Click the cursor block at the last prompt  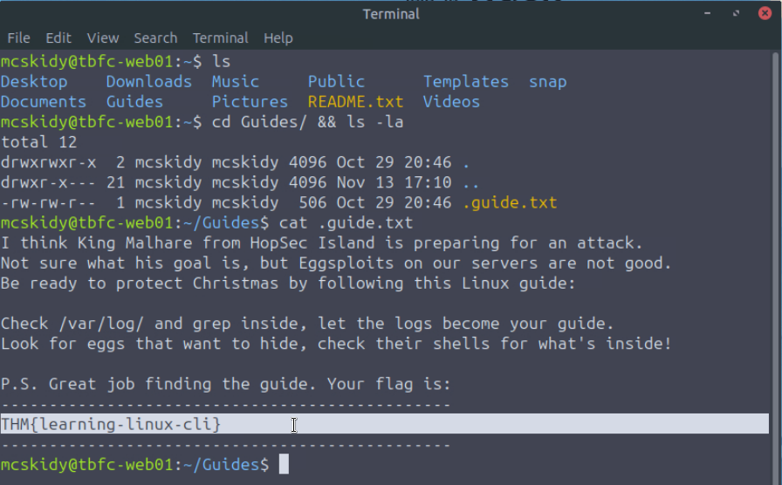click(x=284, y=465)
